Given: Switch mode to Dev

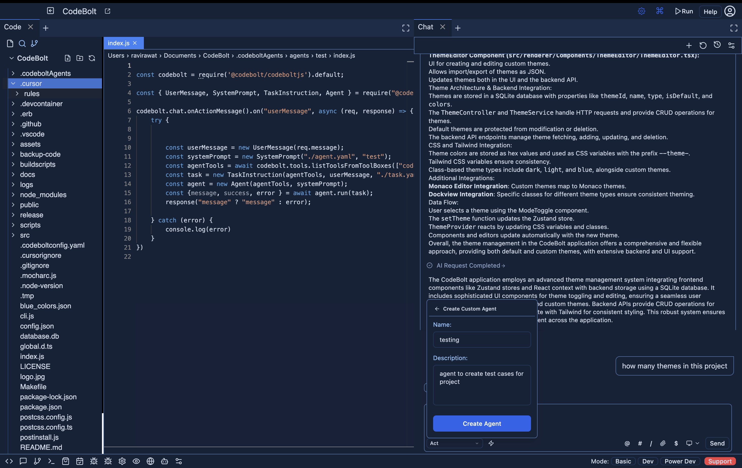Looking at the screenshot, I should 648,461.
